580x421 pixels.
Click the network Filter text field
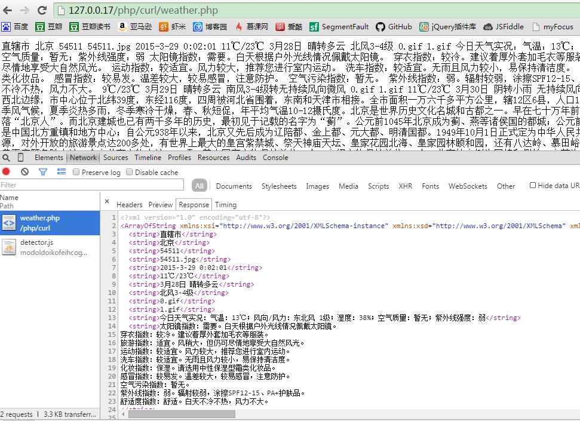point(92,185)
